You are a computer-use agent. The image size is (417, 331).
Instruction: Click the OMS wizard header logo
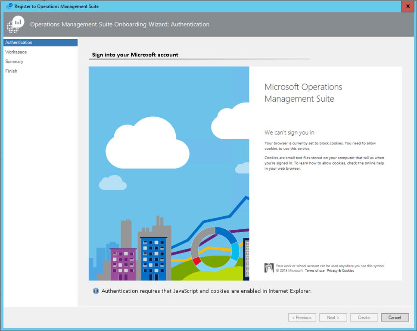16,24
